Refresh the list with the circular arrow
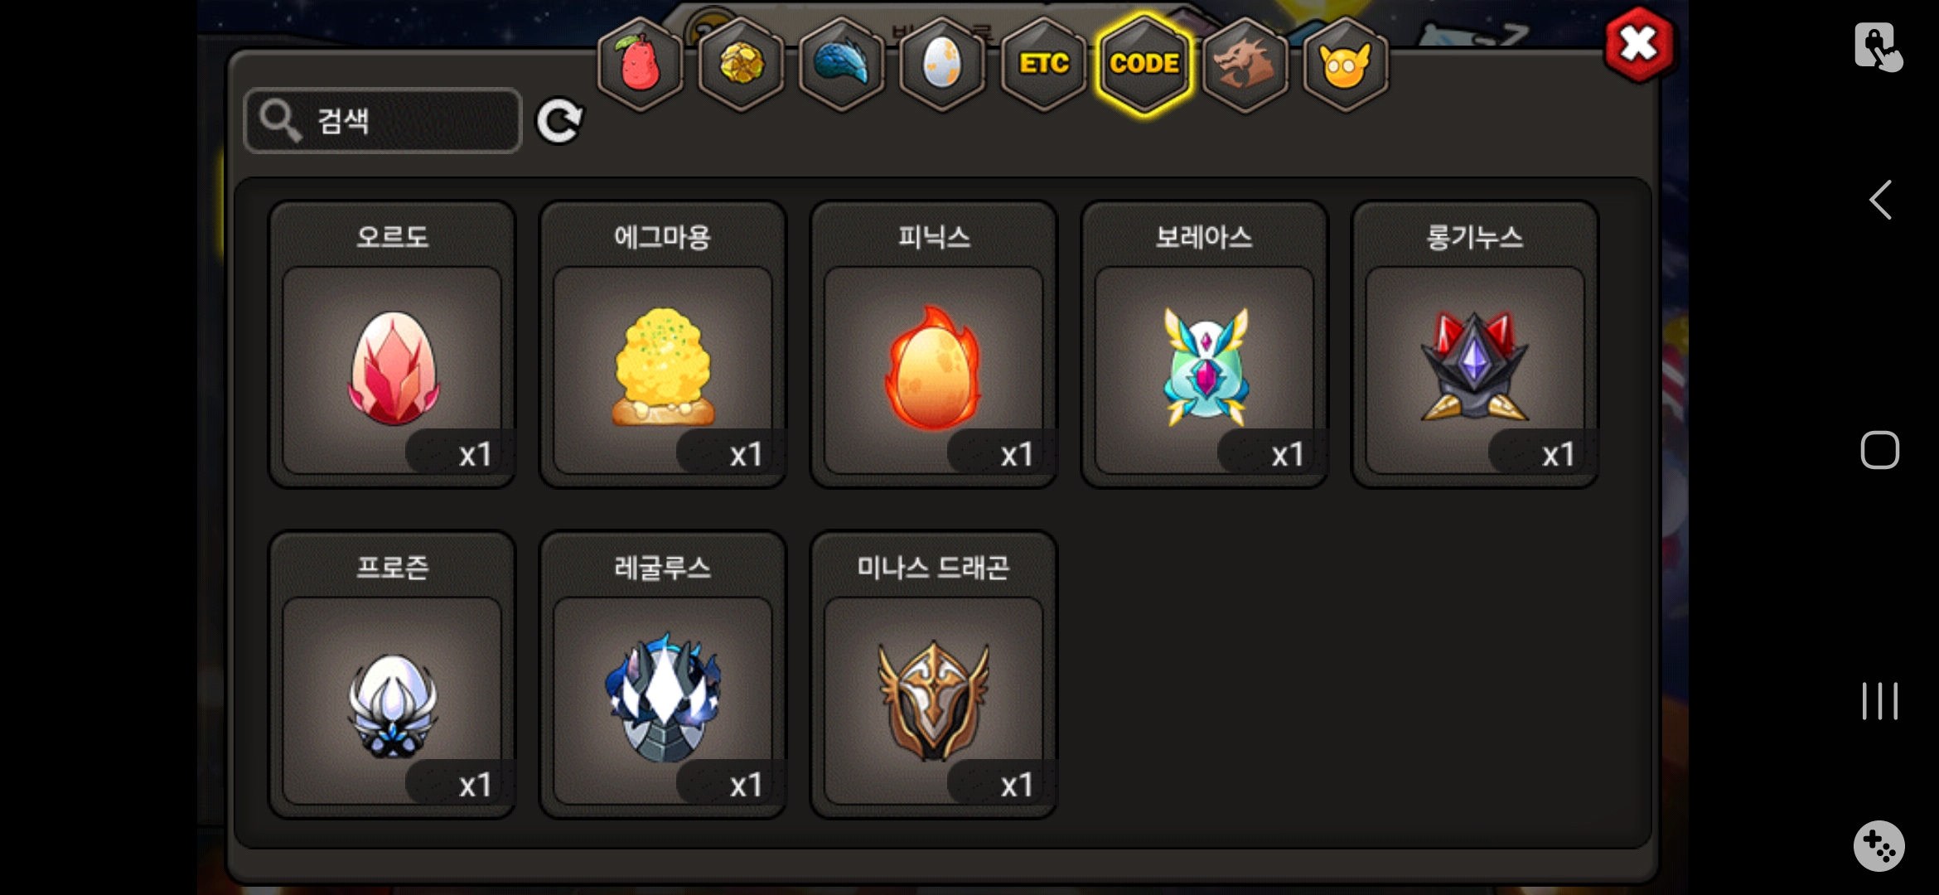 pos(560,122)
